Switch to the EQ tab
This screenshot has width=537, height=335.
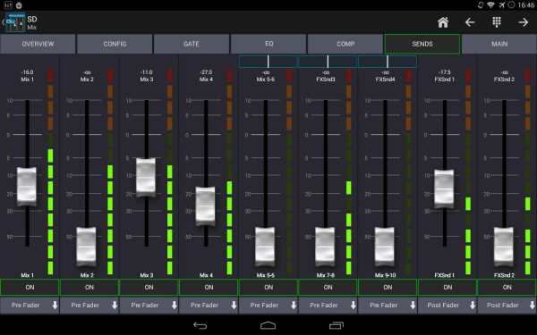coord(268,44)
